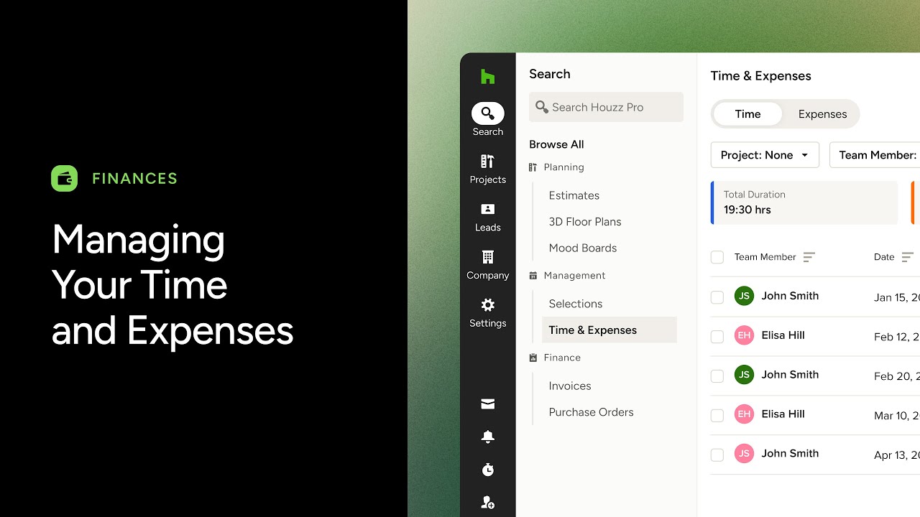Click the Team Member column header text
This screenshot has width=920, height=517.
coord(765,257)
